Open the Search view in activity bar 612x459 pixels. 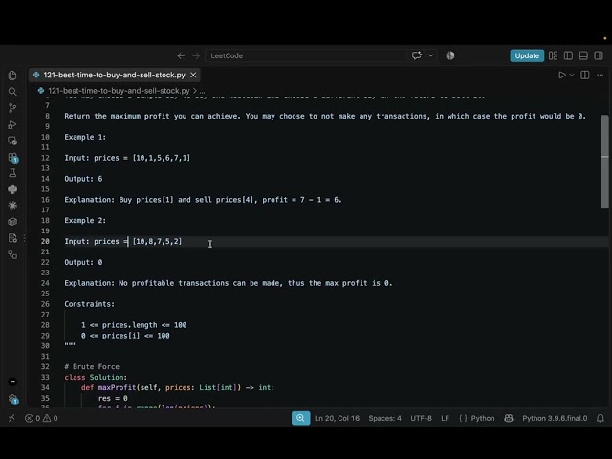[12, 92]
